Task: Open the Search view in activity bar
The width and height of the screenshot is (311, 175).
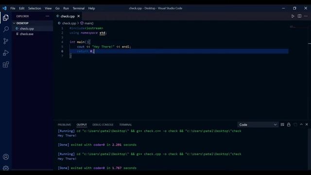Action: (x=6, y=29)
